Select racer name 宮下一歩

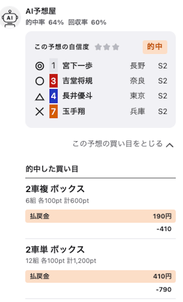[x=77, y=66]
